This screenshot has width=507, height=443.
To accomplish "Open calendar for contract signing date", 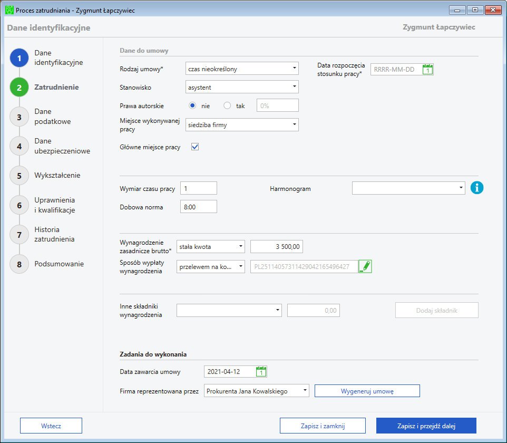I will [x=261, y=372].
